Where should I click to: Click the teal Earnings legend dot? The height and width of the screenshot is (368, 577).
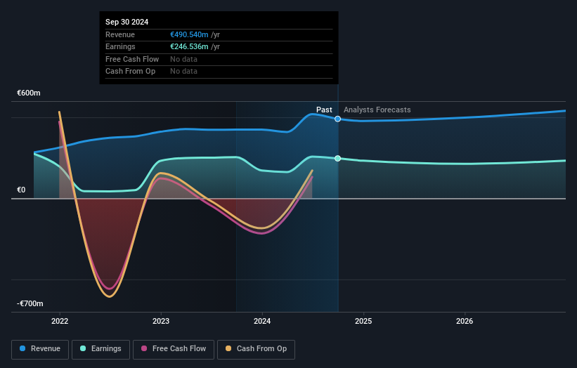point(83,348)
